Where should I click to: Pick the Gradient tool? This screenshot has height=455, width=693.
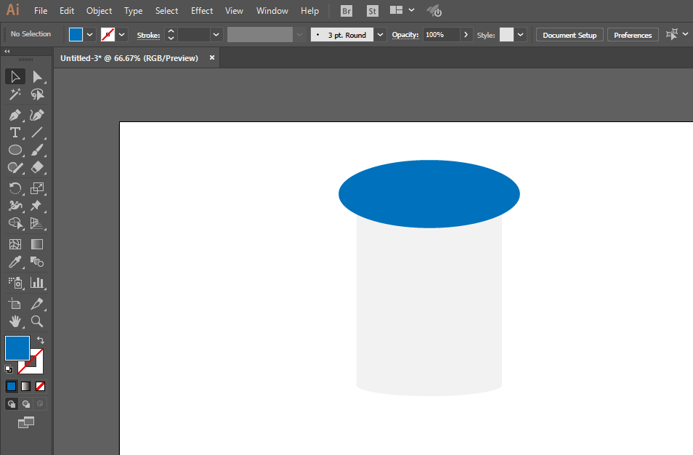[x=36, y=244]
